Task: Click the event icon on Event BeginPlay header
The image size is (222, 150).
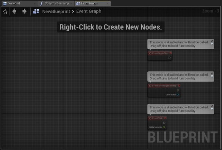Action: pyautogui.click(x=150, y=53)
